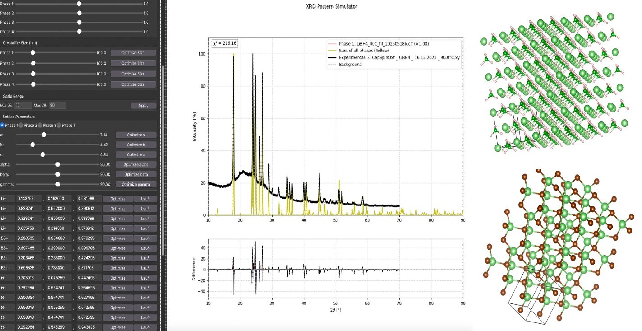Select the Phase 3 lattice radio button
This screenshot has width=642, height=331.
(x=40, y=125)
